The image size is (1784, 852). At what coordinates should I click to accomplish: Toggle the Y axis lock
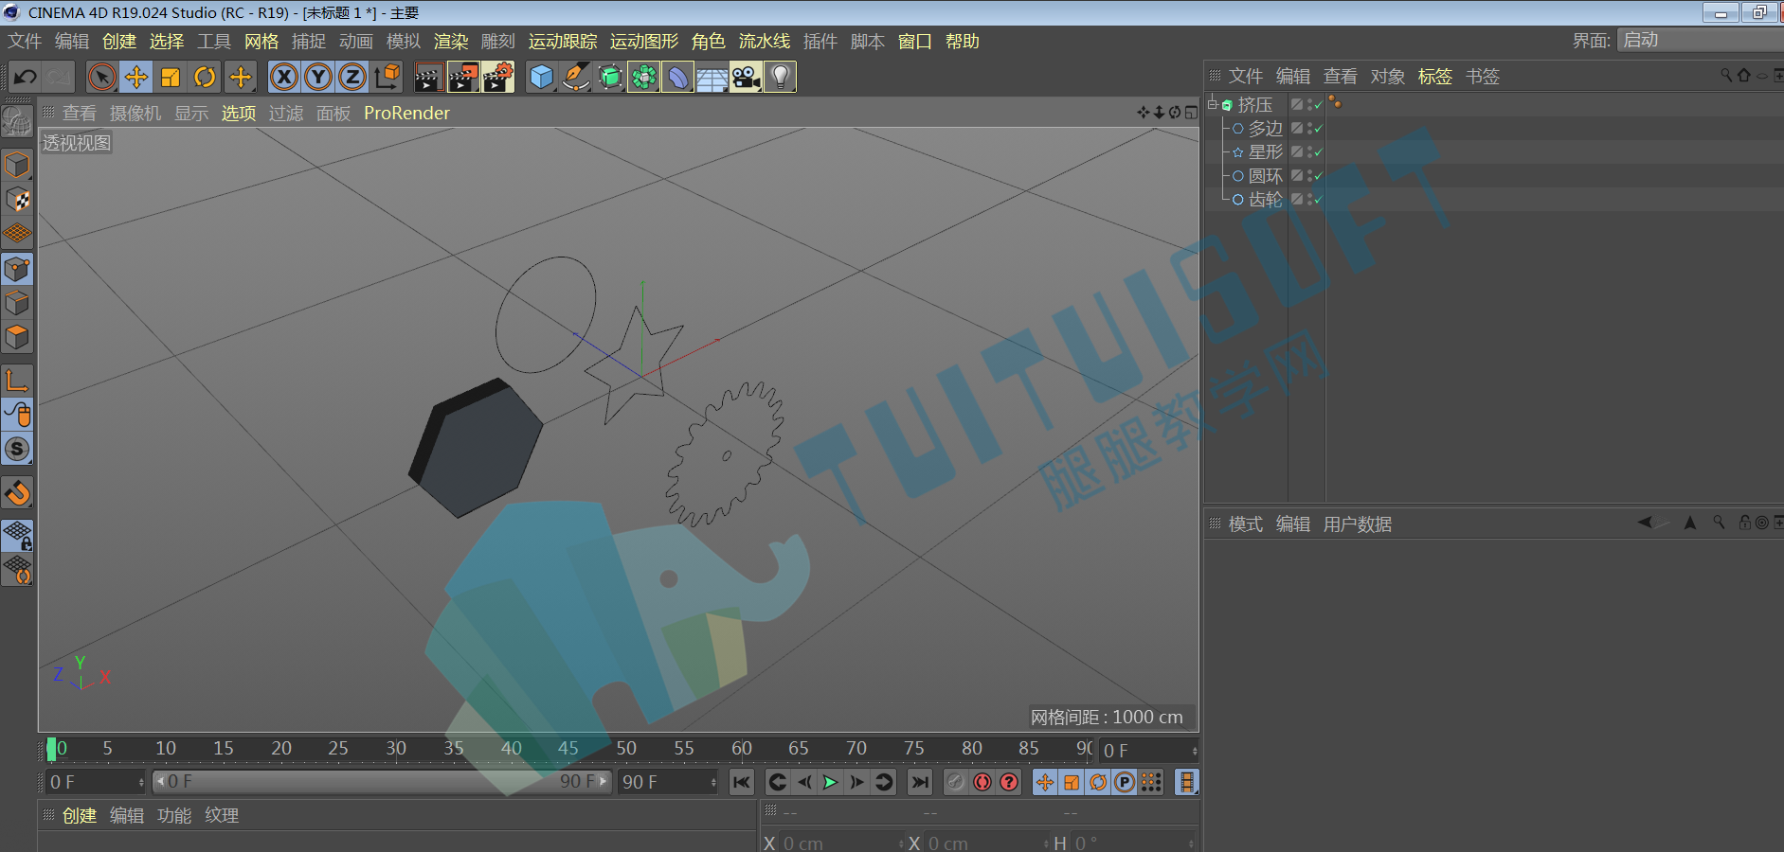pos(318,77)
